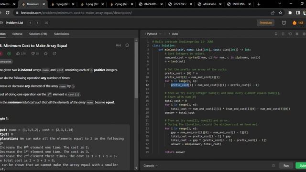The height and width of the screenshot is (172, 306).
Task: Click the circle icon beside Hint
Action: click(x=127, y=45)
